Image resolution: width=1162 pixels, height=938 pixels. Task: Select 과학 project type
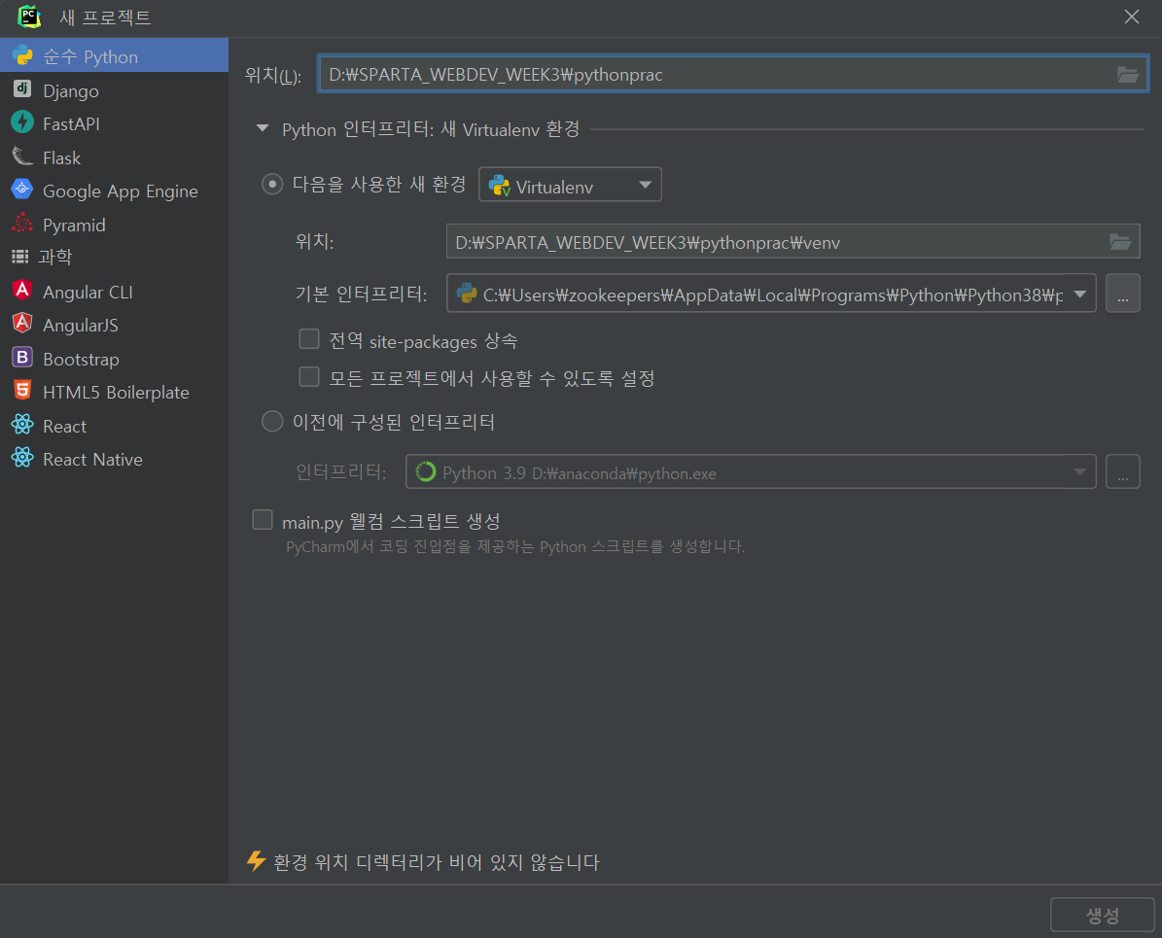(114, 257)
